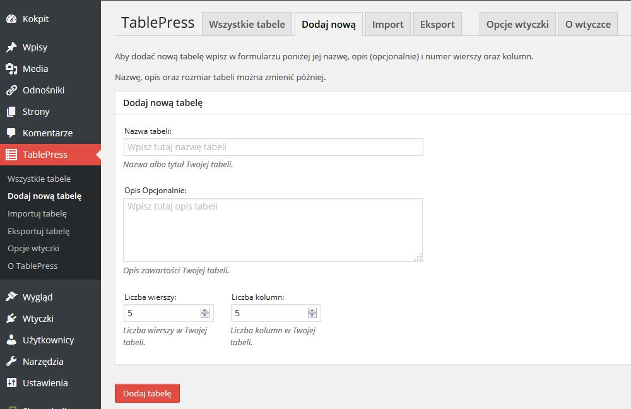Select the Dodaj nową tab

[328, 24]
